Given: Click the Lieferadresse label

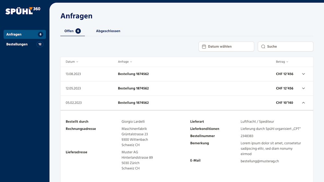Looking at the screenshot, I should 77,152.
